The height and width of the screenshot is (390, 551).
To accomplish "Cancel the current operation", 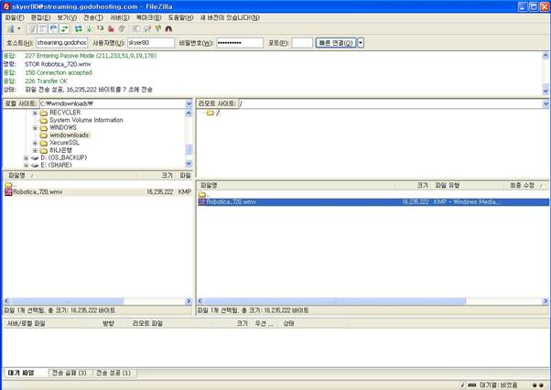I will (100, 28).
